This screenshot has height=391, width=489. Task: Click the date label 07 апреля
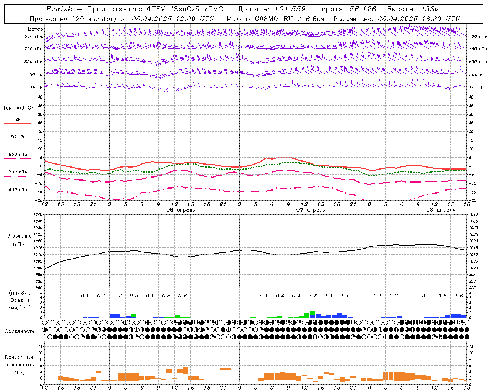click(311, 210)
